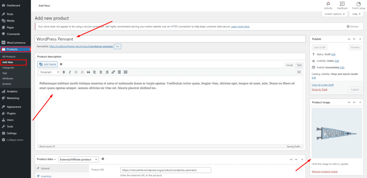The width and height of the screenshot is (367, 178).
Task: Click the help icon beside Add Media
Action: click(x=61, y=64)
